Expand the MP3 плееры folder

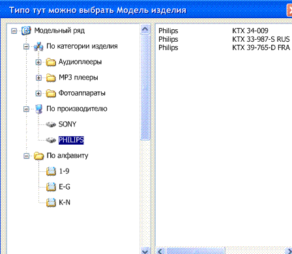(38, 78)
